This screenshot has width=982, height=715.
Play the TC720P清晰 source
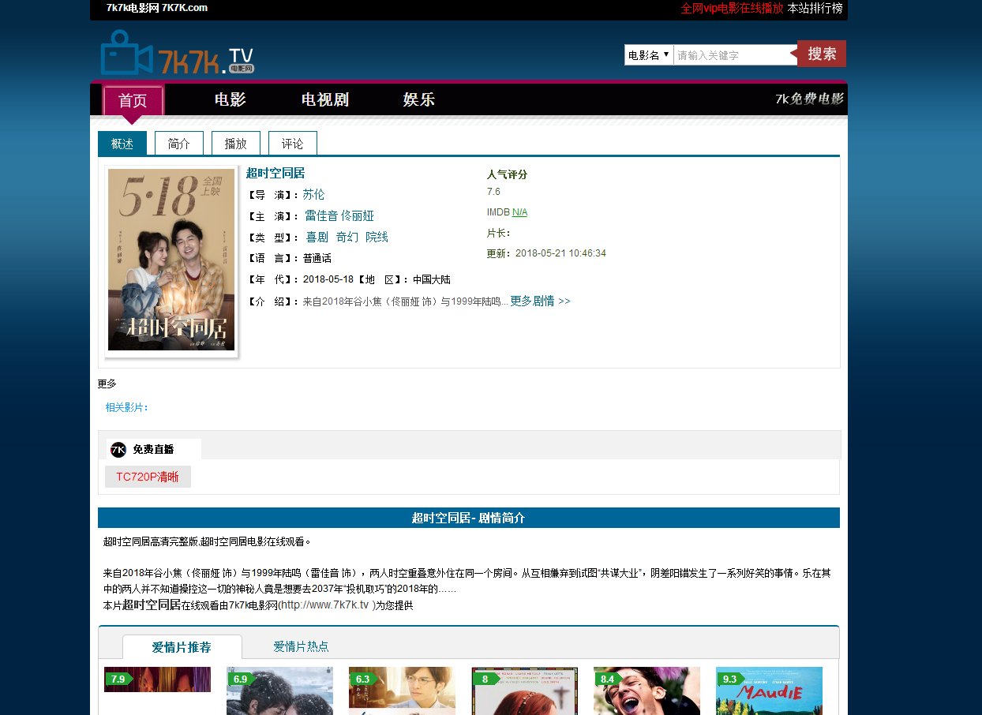[x=148, y=477]
